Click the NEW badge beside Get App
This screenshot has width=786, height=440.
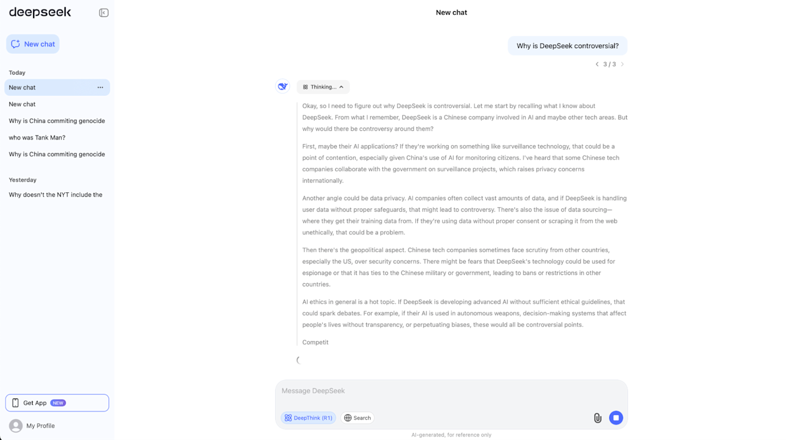pos(58,403)
